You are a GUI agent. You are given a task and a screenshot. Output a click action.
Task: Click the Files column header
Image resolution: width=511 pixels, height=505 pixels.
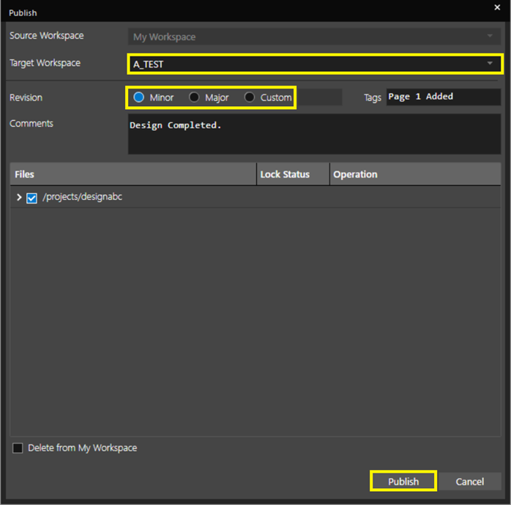(x=133, y=174)
